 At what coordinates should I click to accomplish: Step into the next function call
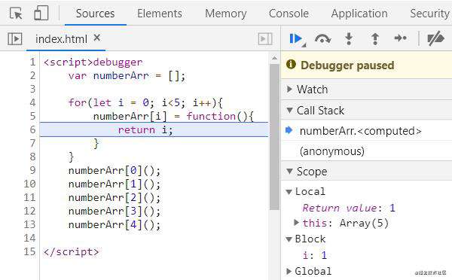pos(349,38)
